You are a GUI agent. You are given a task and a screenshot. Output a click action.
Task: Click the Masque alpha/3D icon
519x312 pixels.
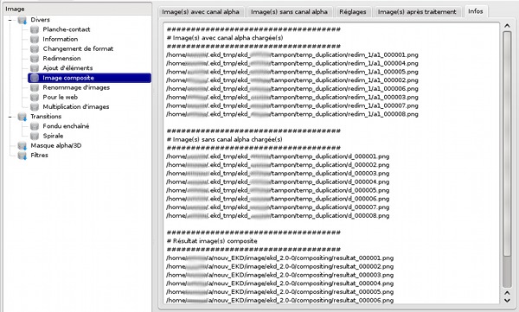pyautogui.click(x=22, y=145)
